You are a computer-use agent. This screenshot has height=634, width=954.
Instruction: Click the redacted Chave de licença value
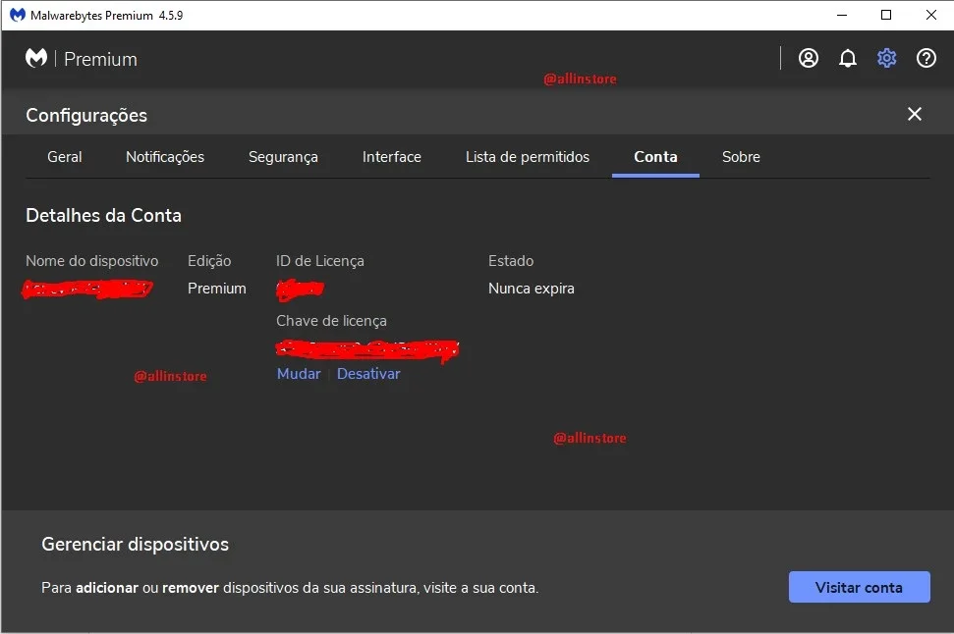[367, 350]
